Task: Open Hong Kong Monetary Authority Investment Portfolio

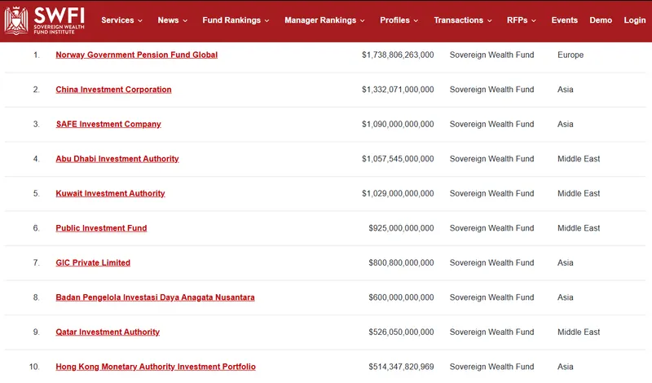Action: pos(156,367)
